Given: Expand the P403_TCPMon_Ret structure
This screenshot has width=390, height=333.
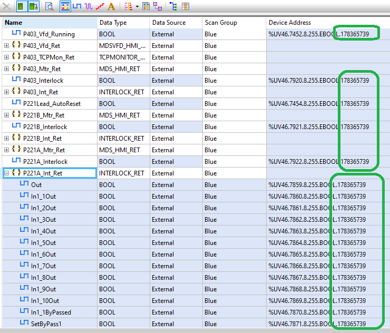Looking at the screenshot, I should click(x=7, y=57).
